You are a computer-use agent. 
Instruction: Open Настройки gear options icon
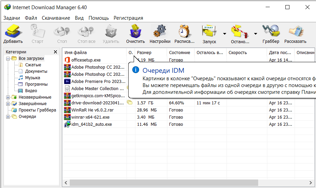160,31
